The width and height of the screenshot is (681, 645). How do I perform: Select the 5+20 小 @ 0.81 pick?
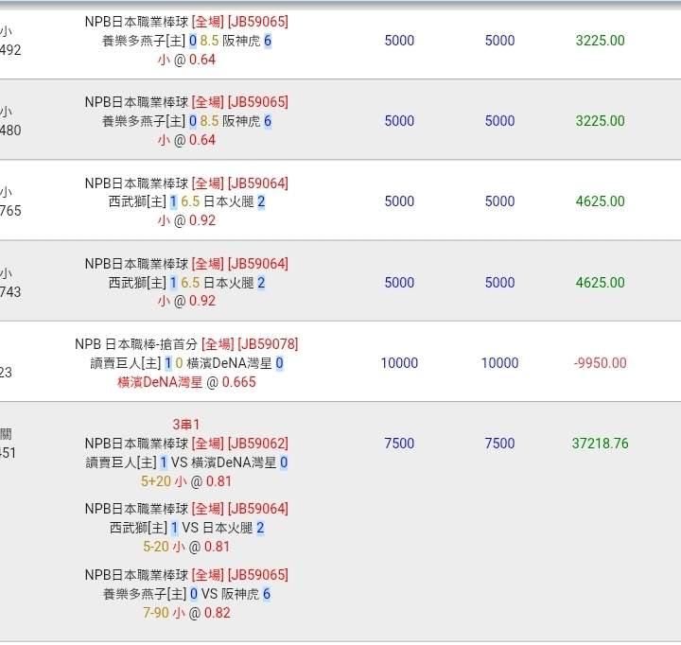[x=186, y=480]
